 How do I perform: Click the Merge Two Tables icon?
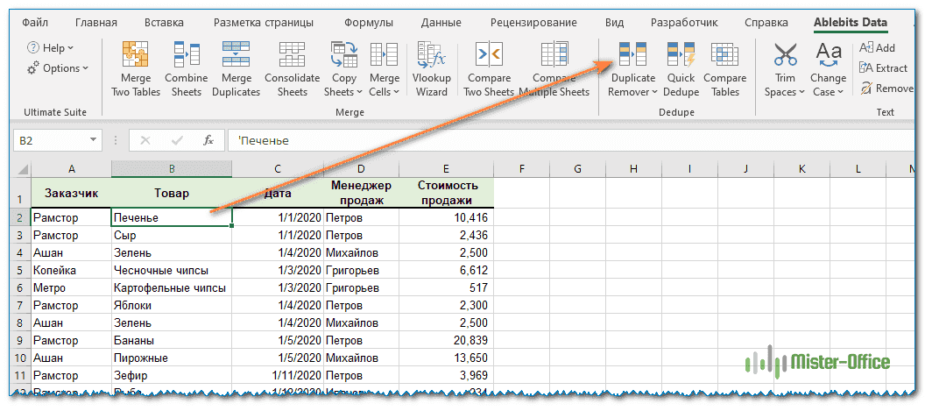(x=135, y=56)
